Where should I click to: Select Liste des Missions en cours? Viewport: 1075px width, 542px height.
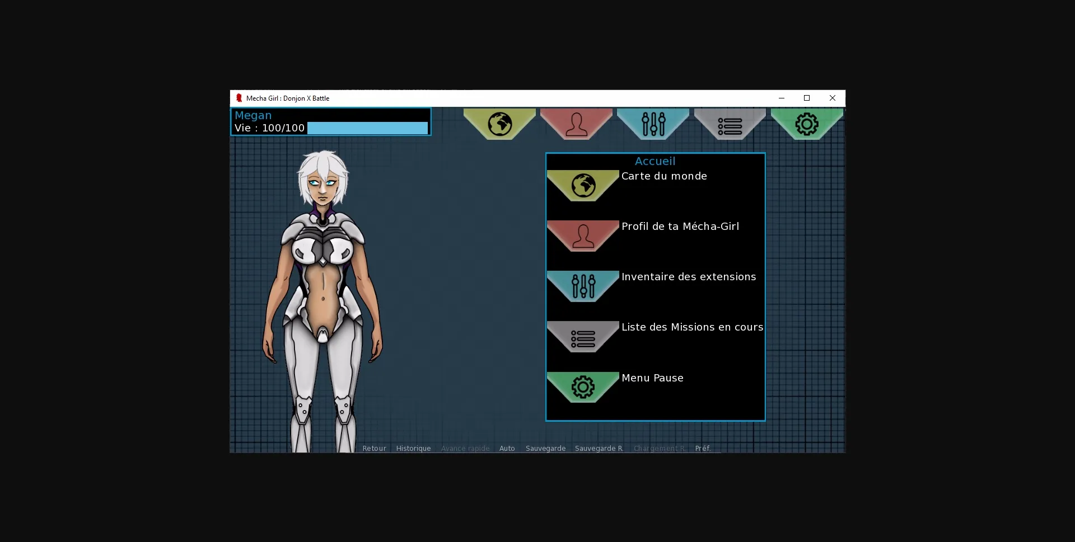point(692,327)
